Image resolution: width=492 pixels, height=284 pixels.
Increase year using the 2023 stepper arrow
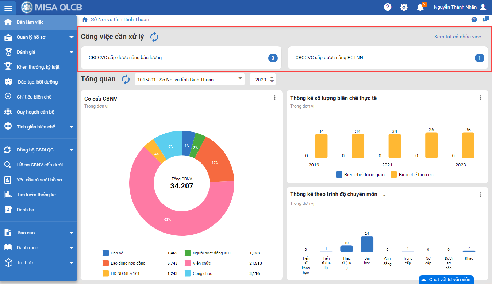tap(272, 77)
